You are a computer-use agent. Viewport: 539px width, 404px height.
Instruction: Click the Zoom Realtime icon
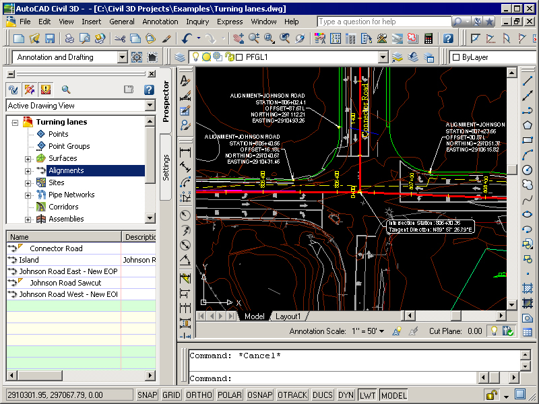click(x=254, y=38)
